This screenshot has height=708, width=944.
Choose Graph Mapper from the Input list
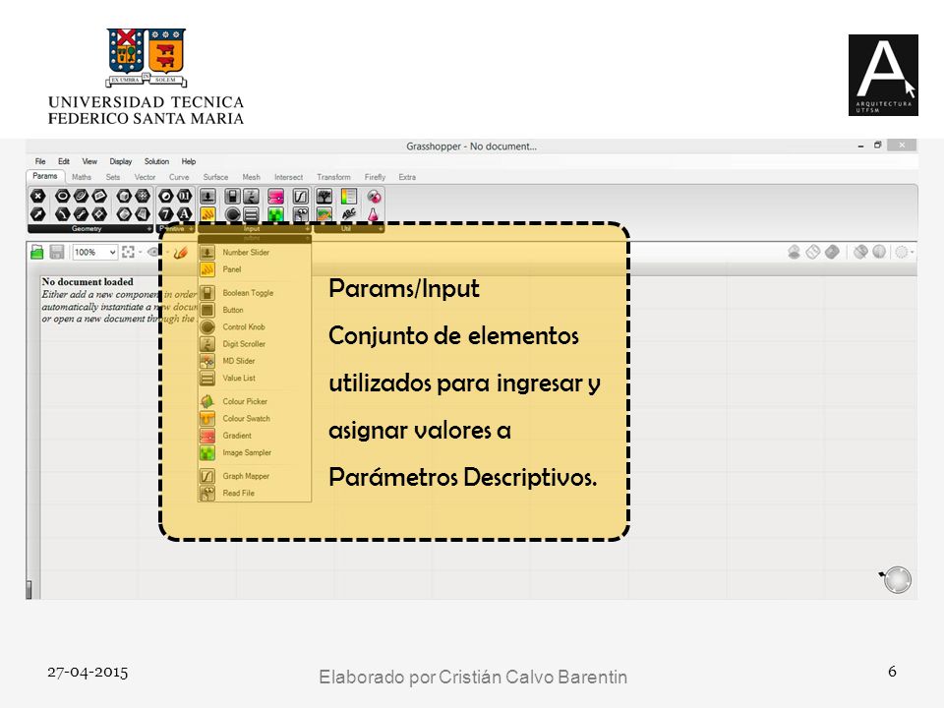[255, 476]
